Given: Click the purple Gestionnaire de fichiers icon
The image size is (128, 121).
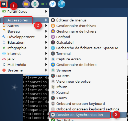Looking at the screenshot, I should pos(53,31).
